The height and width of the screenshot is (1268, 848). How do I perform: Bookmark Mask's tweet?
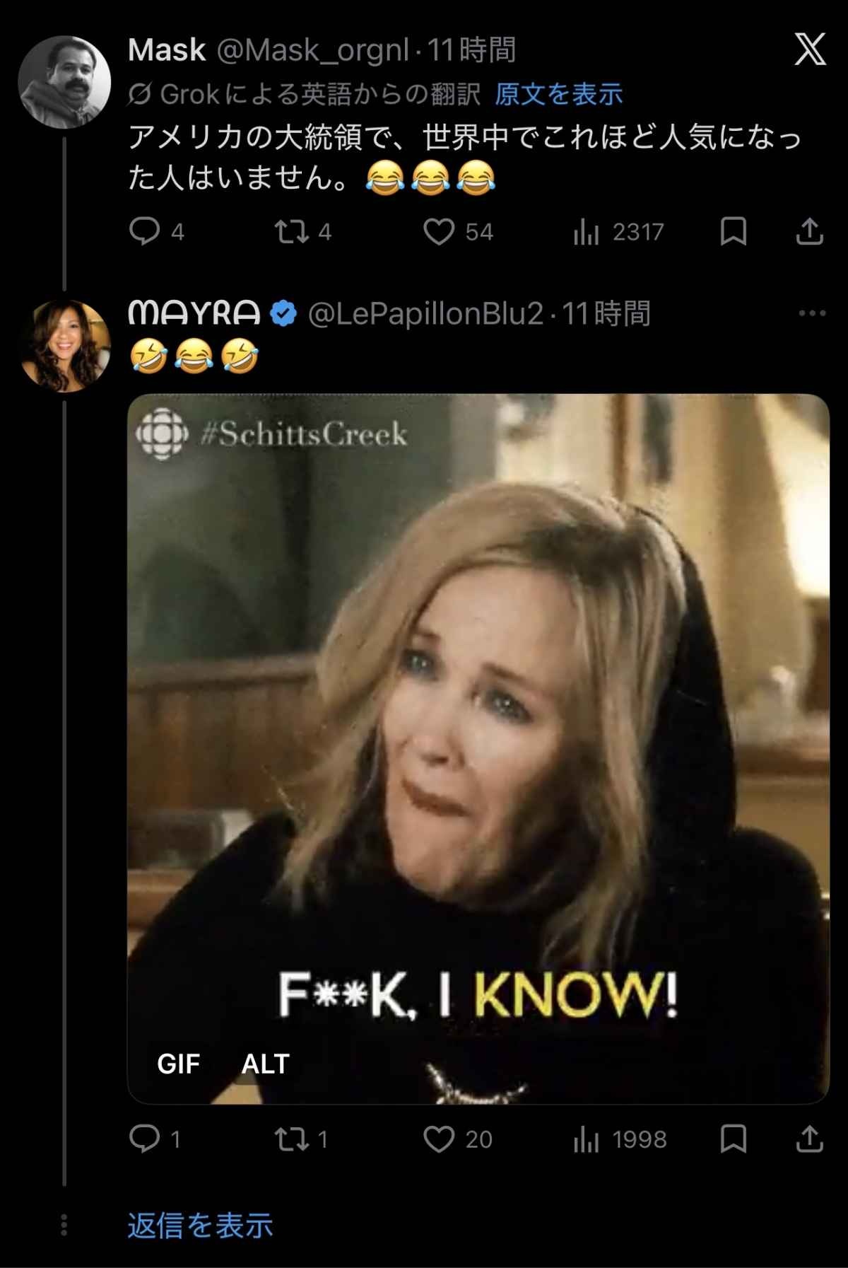click(733, 231)
